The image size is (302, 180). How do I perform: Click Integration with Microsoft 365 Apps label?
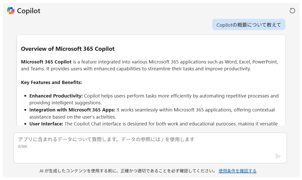pyautogui.click(x=72, y=110)
